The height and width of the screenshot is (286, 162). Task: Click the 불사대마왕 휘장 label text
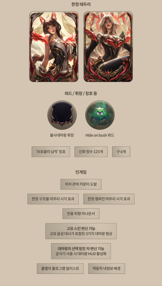62,135
